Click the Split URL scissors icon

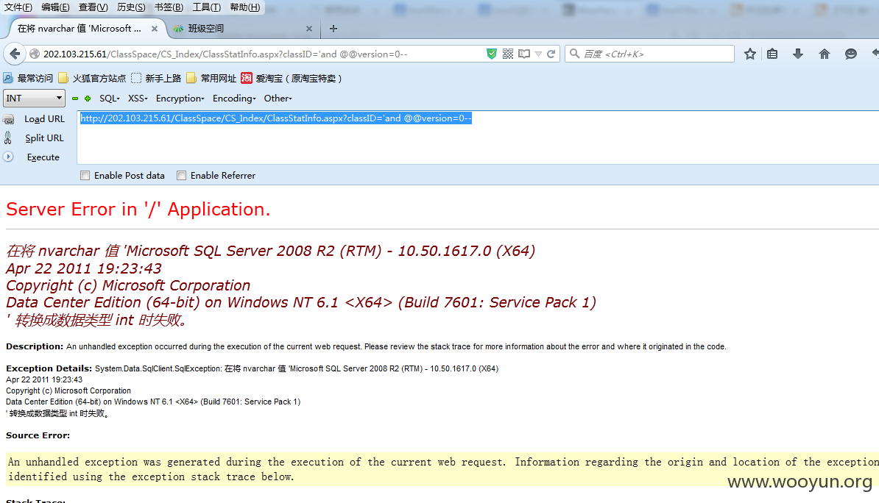(8, 138)
